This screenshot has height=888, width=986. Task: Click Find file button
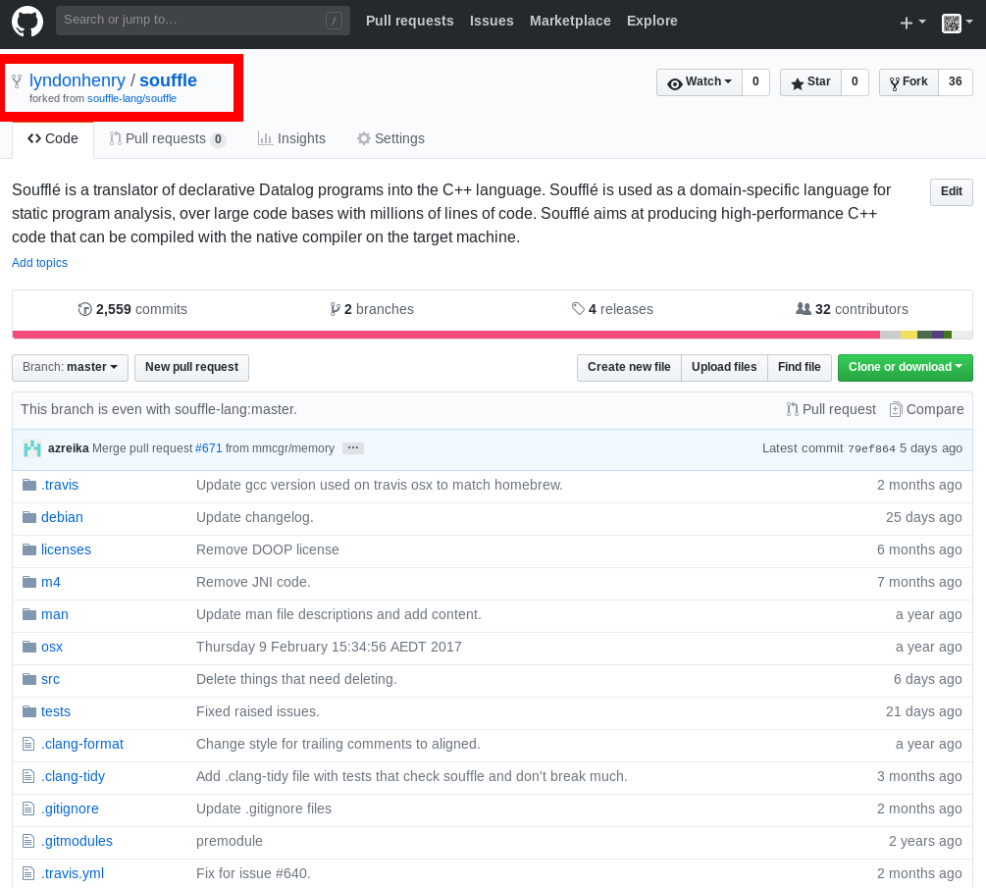tap(799, 367)
